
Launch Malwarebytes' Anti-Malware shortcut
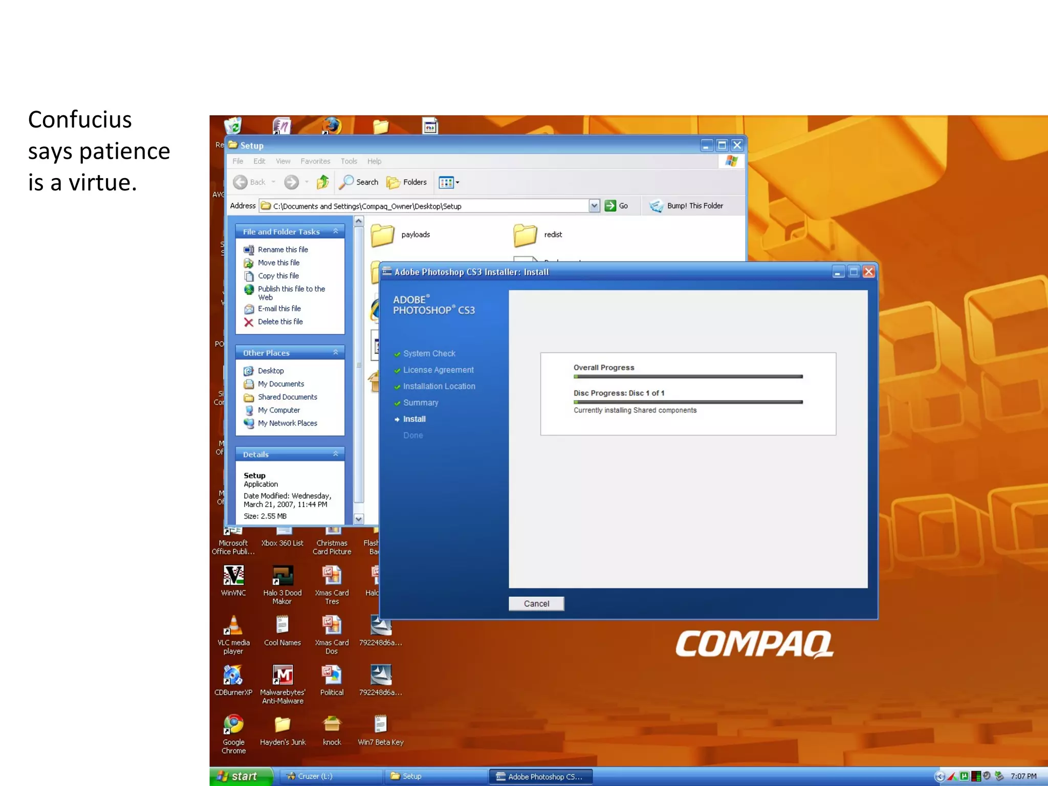click(x=282, y=684)
